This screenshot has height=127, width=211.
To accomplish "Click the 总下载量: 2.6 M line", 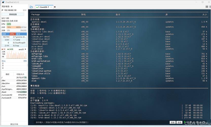I will click(x=39, y=100).
